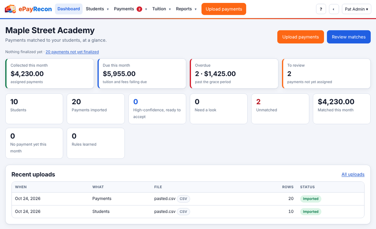Select the Collected this month card
The width and height of the screenshot is (376, 229).
pyautogui.click(x=50, y=73)
